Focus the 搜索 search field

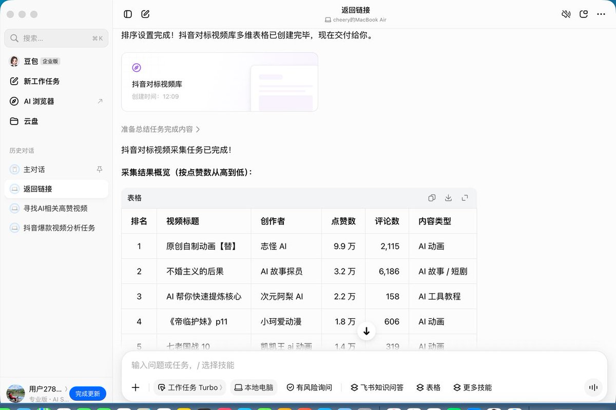pyautogui.click(x=56, y=38)
